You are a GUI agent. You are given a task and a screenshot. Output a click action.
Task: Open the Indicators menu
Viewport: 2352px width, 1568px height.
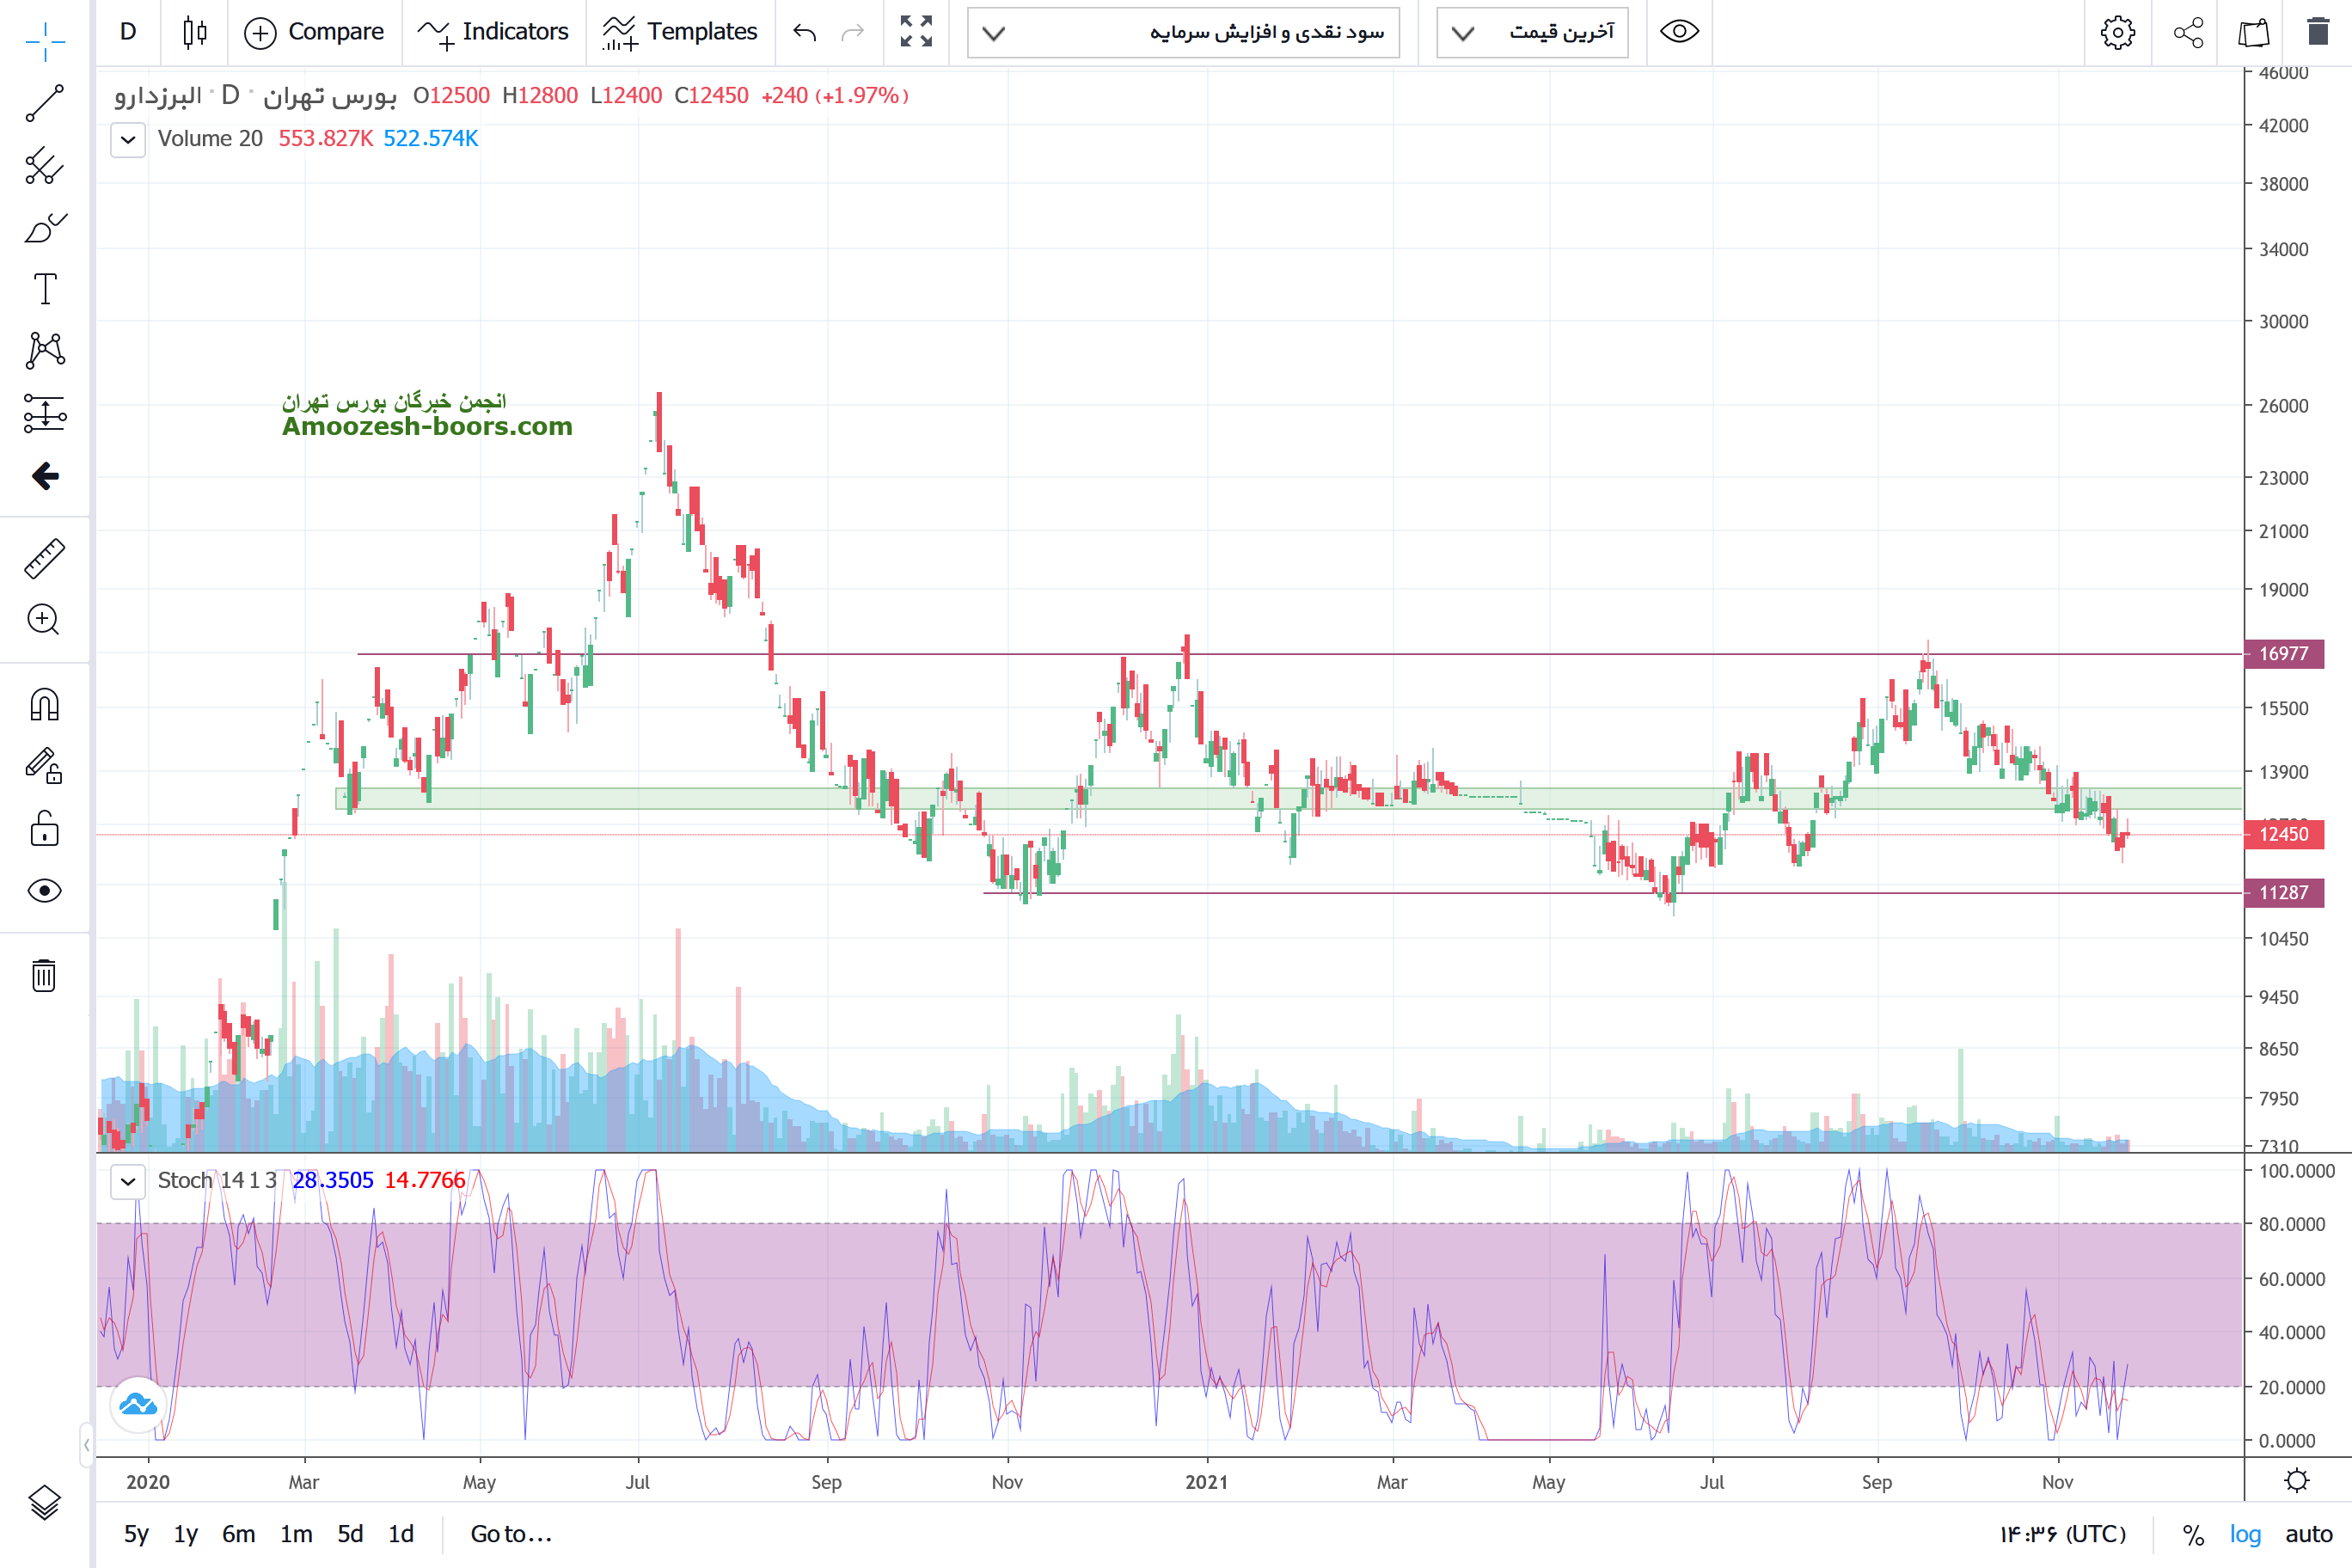[x=493, y=32]
